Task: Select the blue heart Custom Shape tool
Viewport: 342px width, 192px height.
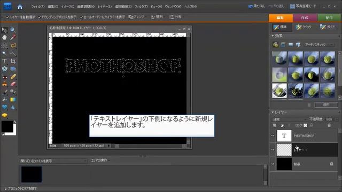Action: pos(5,107)
